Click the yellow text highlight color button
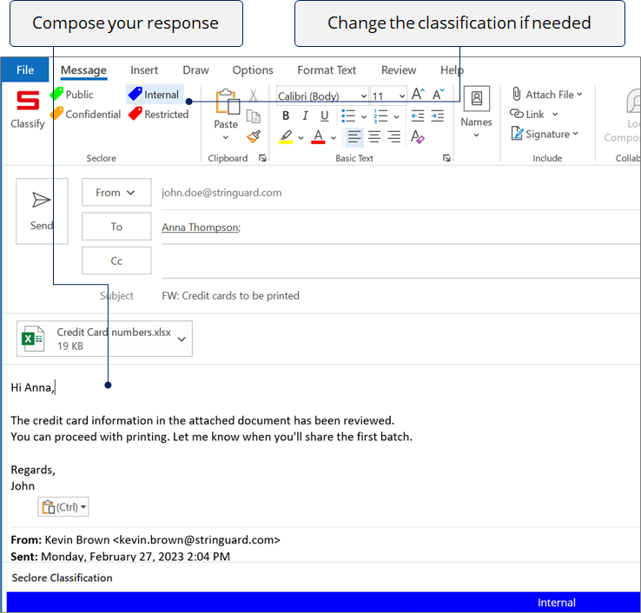This screenshot has width=641, height=613. [x=286, y=137]
